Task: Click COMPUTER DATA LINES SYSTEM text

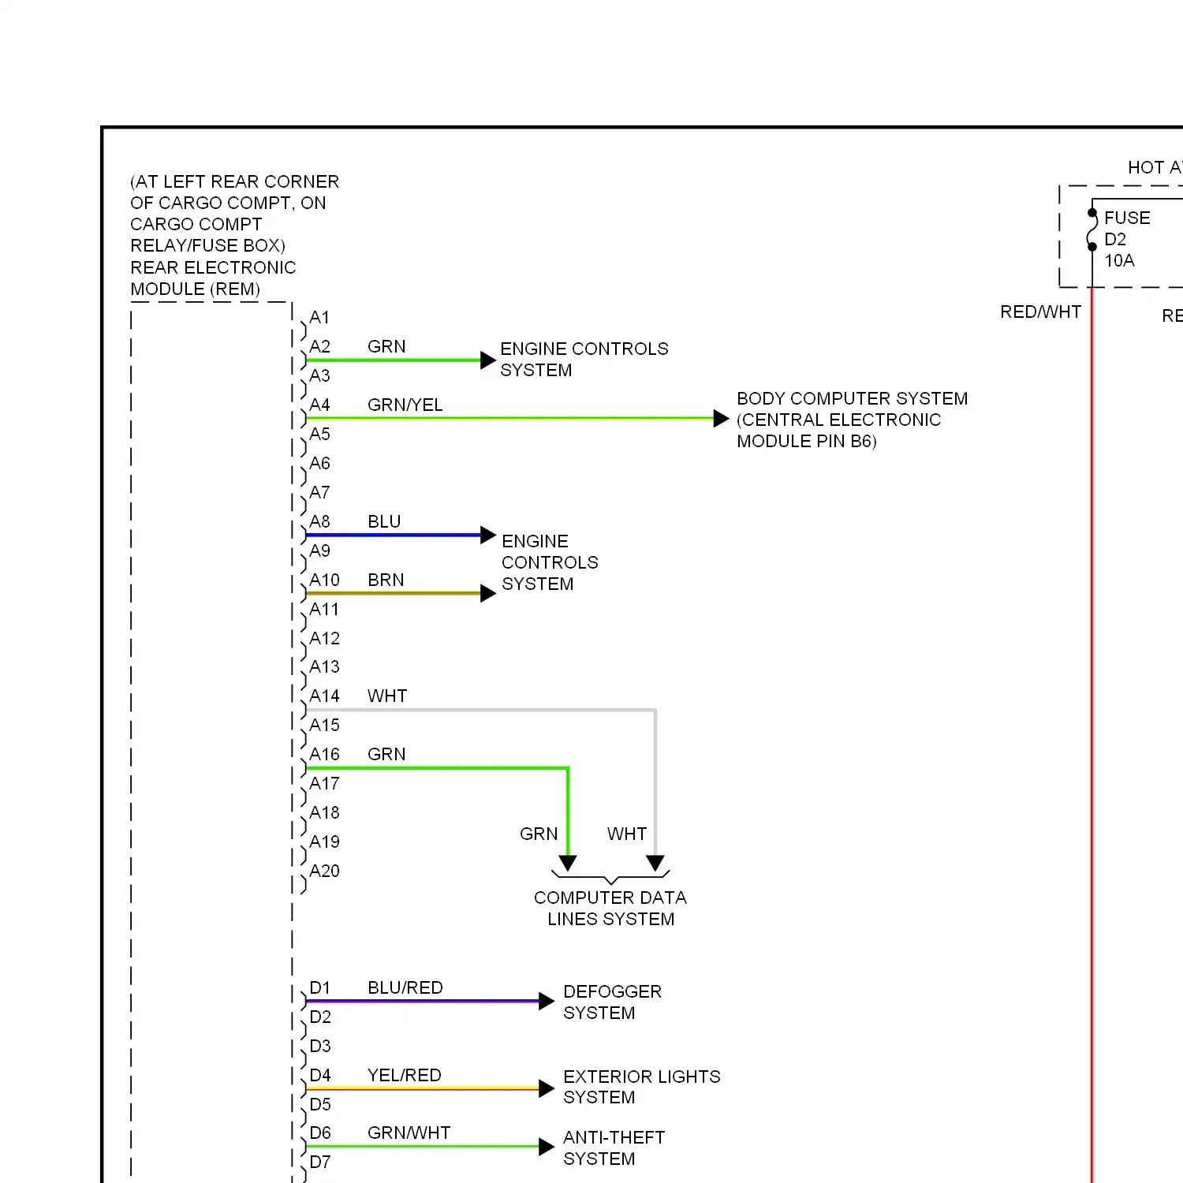Action: pos(610,909)
